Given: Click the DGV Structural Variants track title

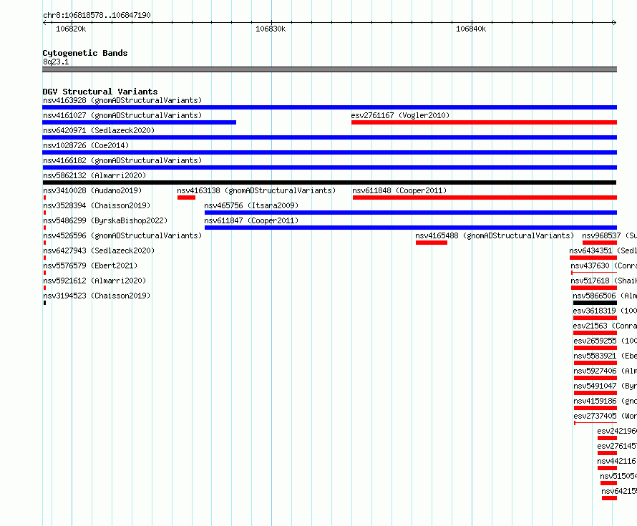Looking at the screenshot, I should pyautogui.click(x=100, y=92).
